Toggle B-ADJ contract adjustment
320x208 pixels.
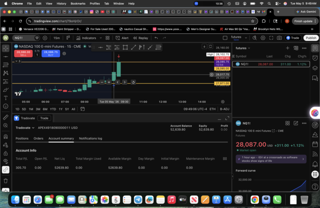coord(224,109)
